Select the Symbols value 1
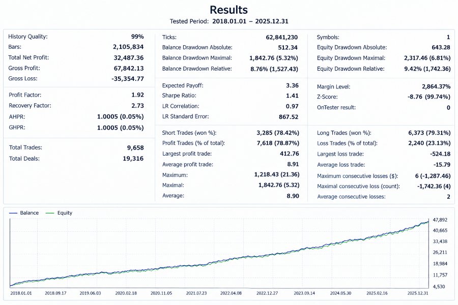 (x=448, y=37)
